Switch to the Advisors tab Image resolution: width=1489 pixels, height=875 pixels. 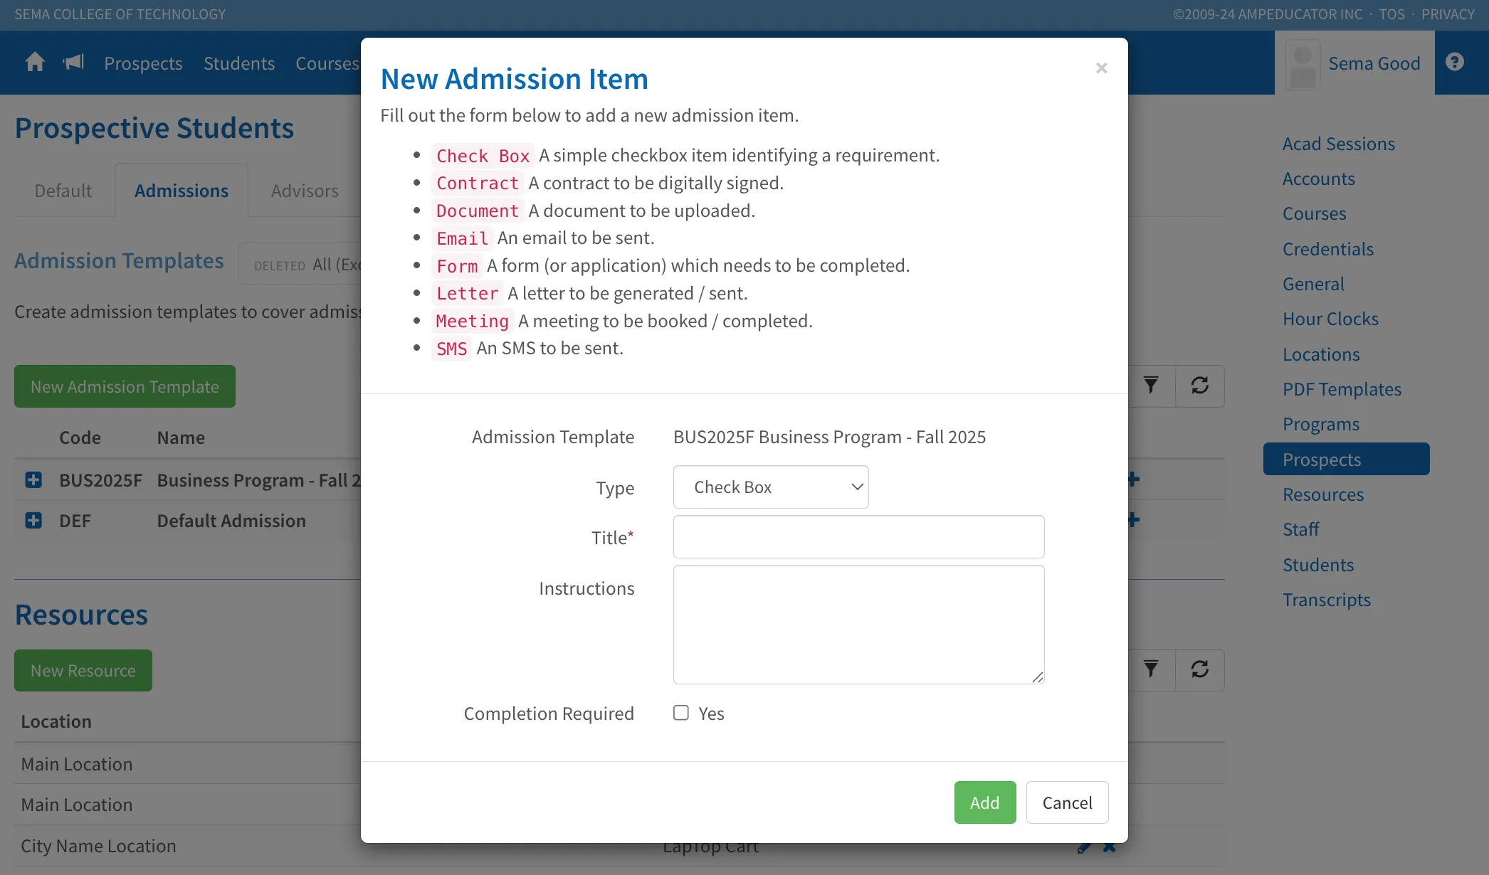(x=305, y=191)
